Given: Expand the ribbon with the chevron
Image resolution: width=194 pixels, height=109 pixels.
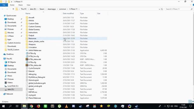Looking at the screenshot, I should (191, 5).
